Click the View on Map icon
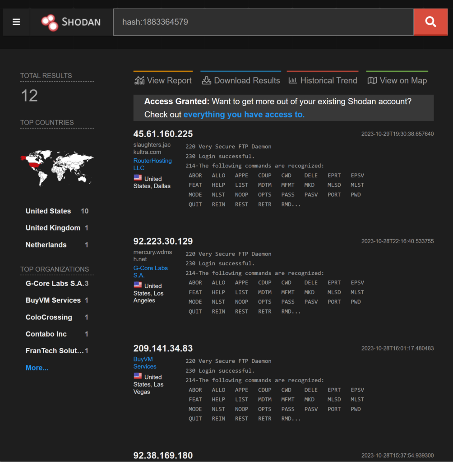This screenshot has height=462, width=453. (372, 80)
